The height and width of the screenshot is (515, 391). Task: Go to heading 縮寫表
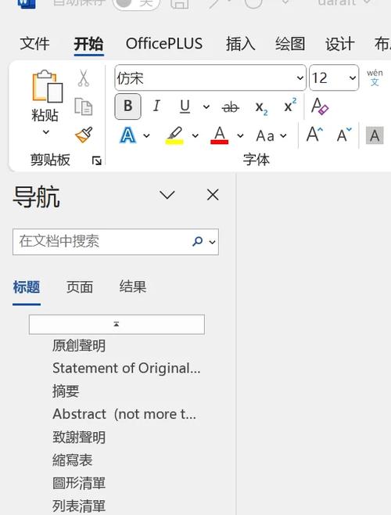click(x=72, y=460)
